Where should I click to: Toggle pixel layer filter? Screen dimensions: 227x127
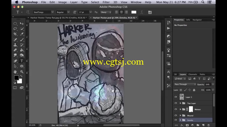190,79
